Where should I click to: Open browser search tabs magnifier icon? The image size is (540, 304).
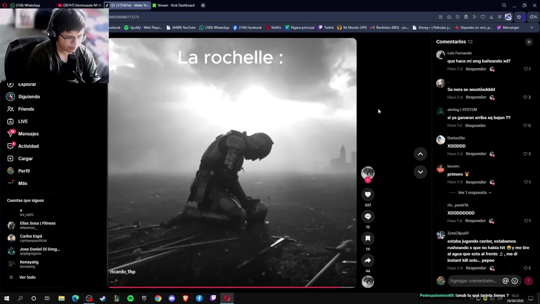pyautogui.click(x=504, y=5)
